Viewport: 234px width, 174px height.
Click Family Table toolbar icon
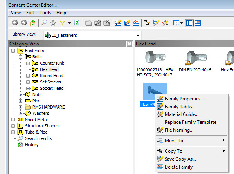tap(127, 23)
